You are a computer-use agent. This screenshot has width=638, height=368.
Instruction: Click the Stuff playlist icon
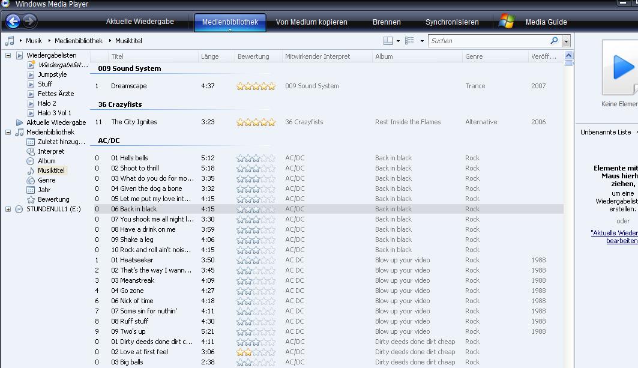coord(31,84)
